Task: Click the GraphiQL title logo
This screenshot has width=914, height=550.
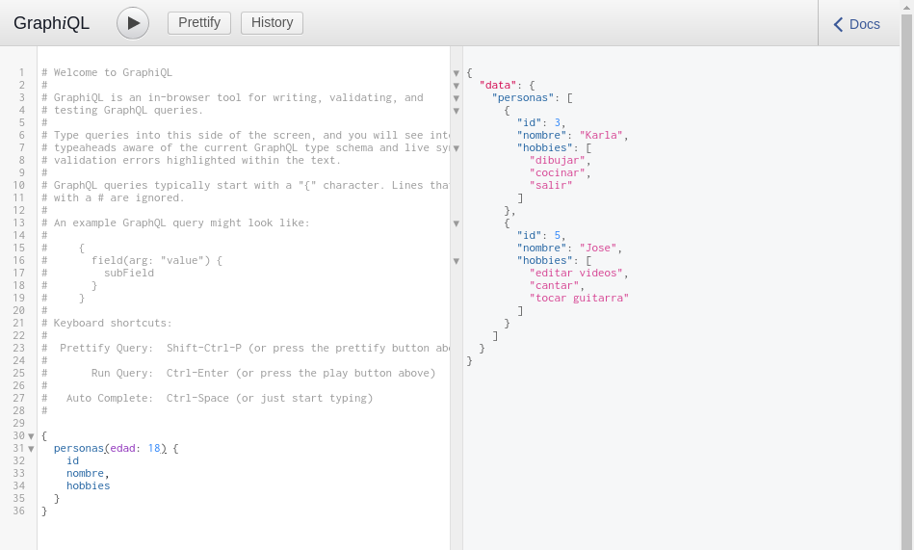Action: (x=51, y=23)
